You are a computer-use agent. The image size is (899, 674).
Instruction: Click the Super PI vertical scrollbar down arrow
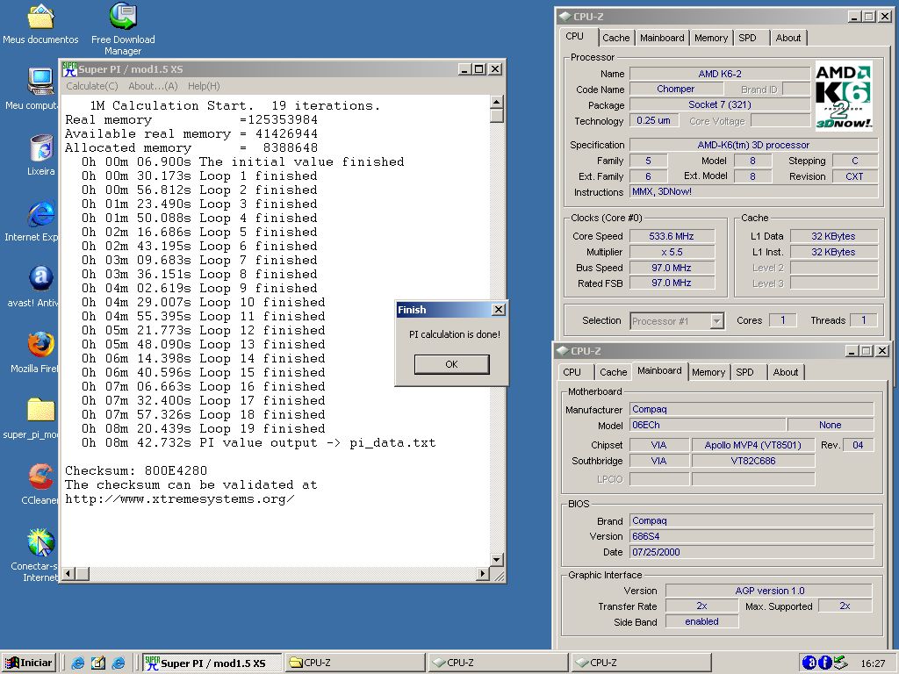point(497,559)
